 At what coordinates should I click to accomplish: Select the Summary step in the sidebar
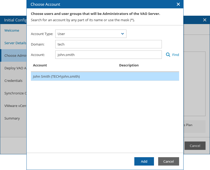[12, 118]
